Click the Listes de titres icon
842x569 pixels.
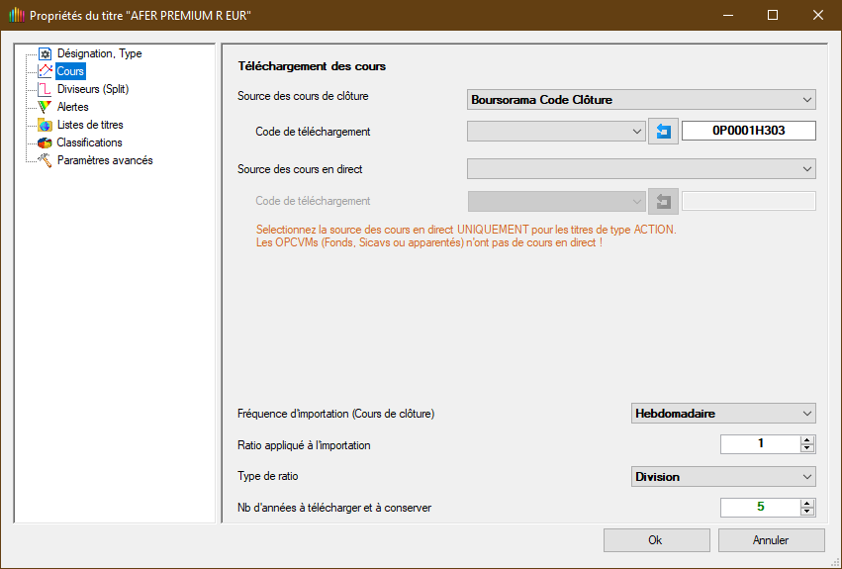point(45,125)
